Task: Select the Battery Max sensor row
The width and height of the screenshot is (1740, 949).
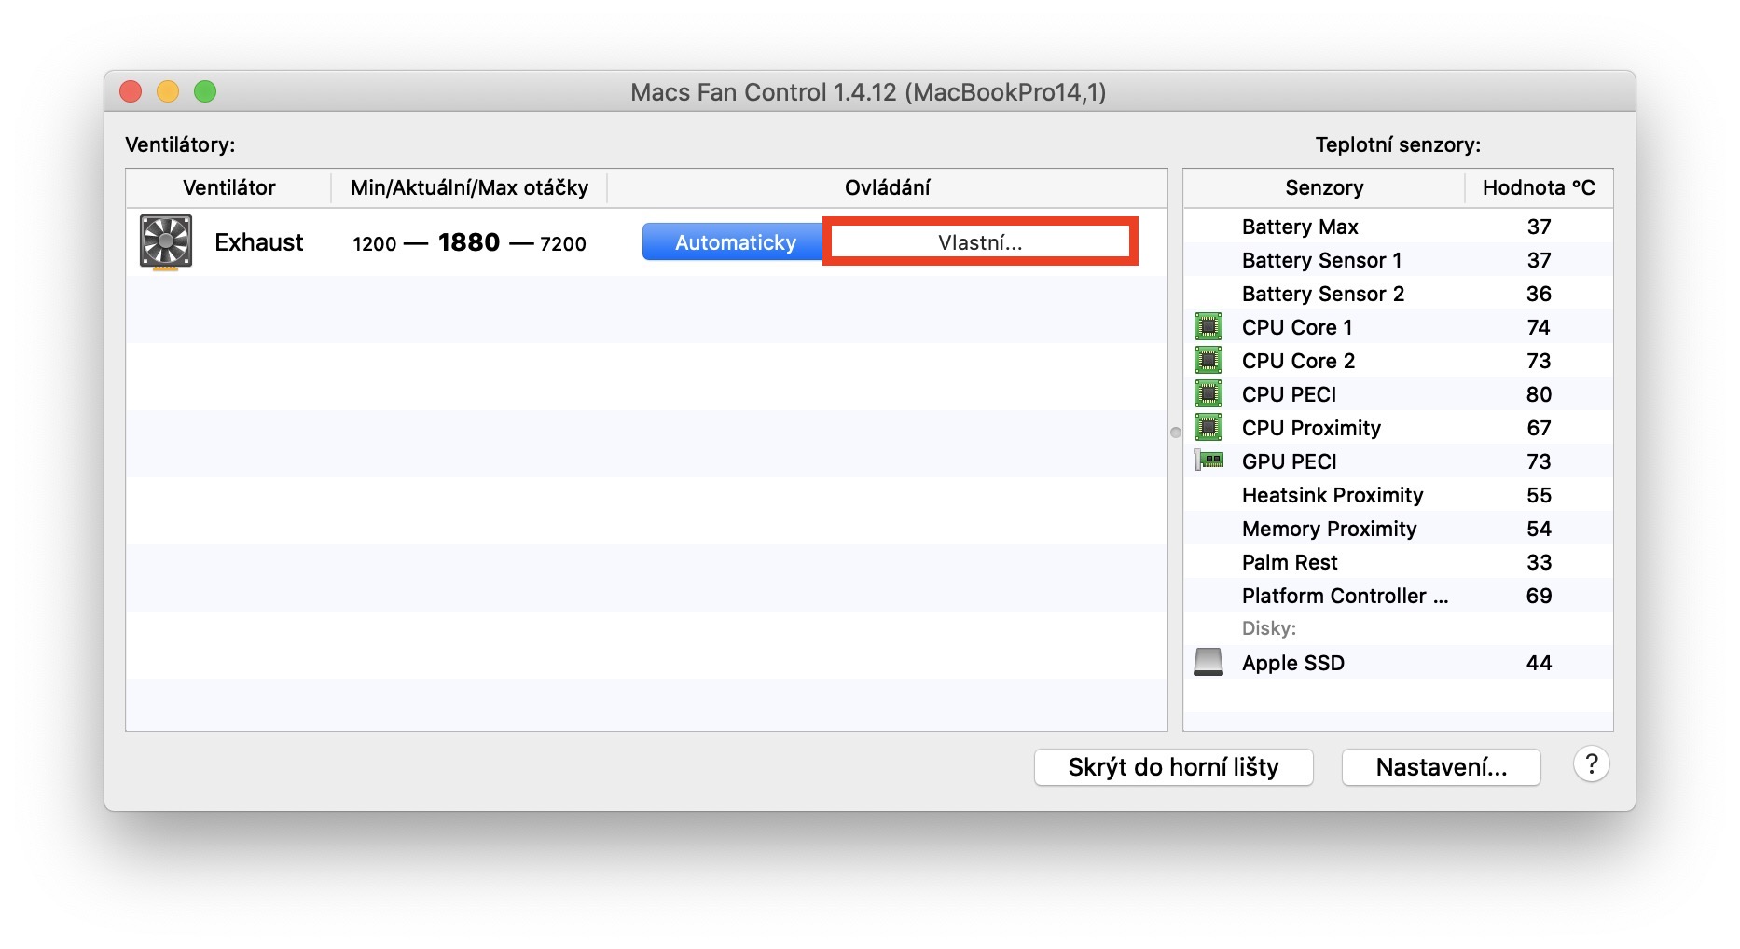Action: (x=1398, y=227)
